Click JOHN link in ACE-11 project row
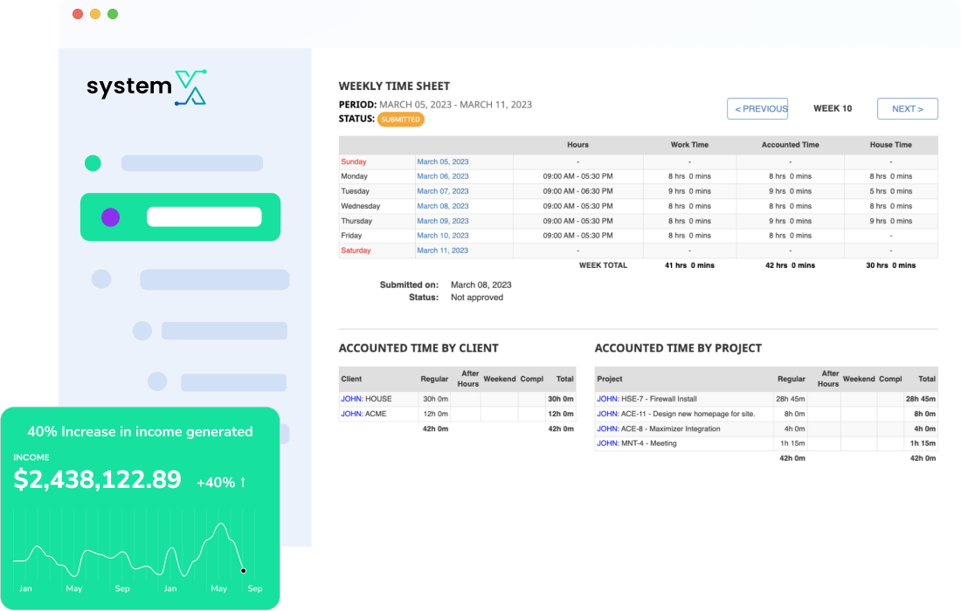This screenshot has width=961, height=611. point(608,414)
